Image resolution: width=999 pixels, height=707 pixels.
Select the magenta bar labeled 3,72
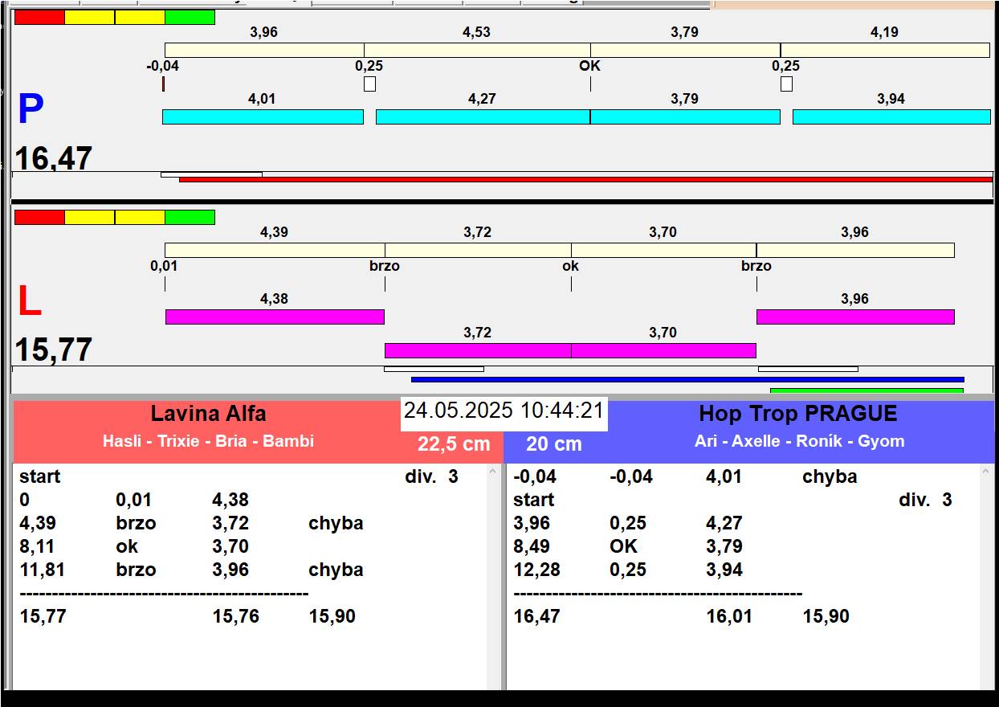click(x=478, y=350)
